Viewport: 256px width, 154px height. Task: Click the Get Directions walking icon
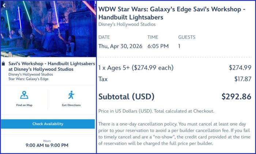(71, 95)
